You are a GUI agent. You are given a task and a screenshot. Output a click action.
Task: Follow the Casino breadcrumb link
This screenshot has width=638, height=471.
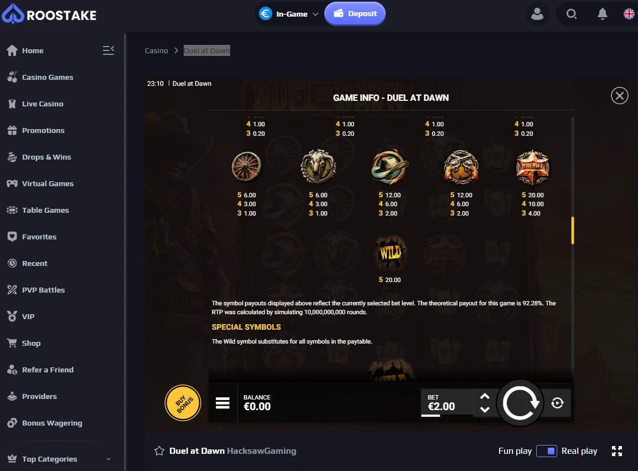point(156,50)
